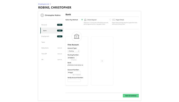This screenshot has width=179, height=102.
Task: Click the Verify Account Number field
Action: coord(74,81)
